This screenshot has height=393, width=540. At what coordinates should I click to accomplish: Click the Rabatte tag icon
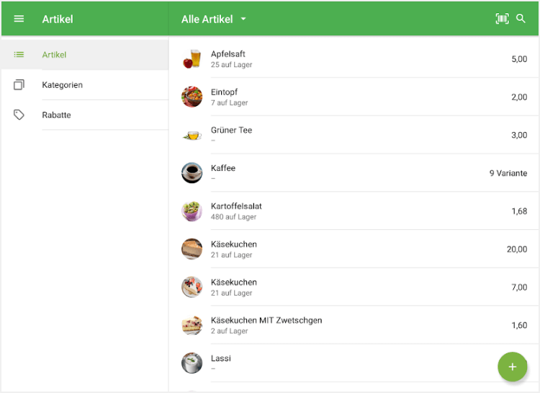pos(19,115)
